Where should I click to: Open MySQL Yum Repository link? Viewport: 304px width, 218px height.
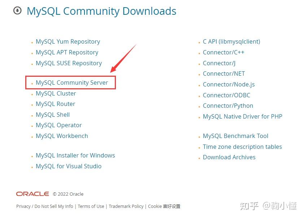click(x=68, y=41)
